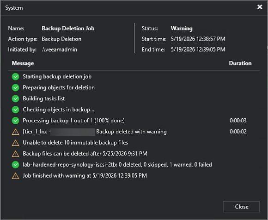Click warning triangle beside Job finished with warning
268x220 pixels.
click(x=15, y=176)
